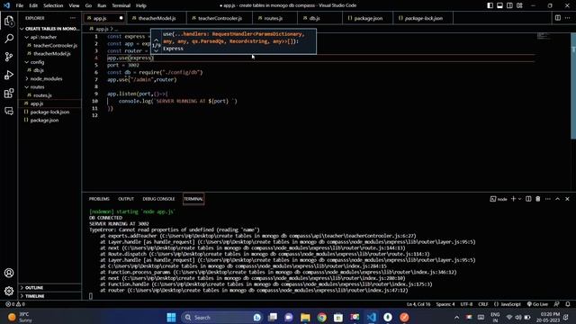Change indentation via Spaces: 4
This screenshot has height=324, width=576.
tap(445, 304)
